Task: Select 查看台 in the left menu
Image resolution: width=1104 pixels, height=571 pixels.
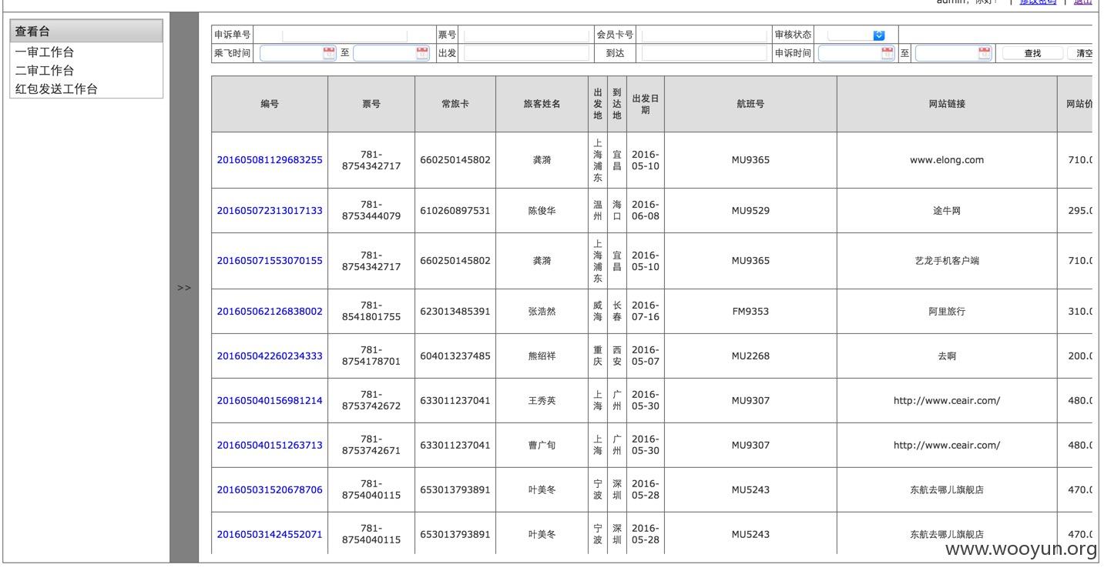Action: 86,32
